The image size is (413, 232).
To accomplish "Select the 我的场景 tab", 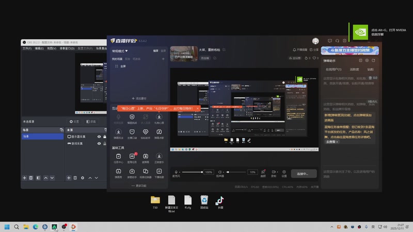I will pyautogui.click(x=117, y=59).
